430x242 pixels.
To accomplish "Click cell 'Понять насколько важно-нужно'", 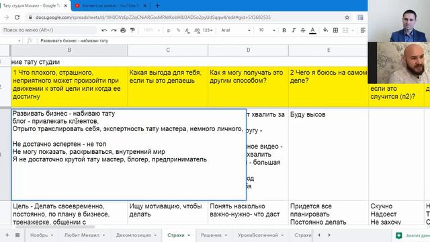I will [248, 213].
